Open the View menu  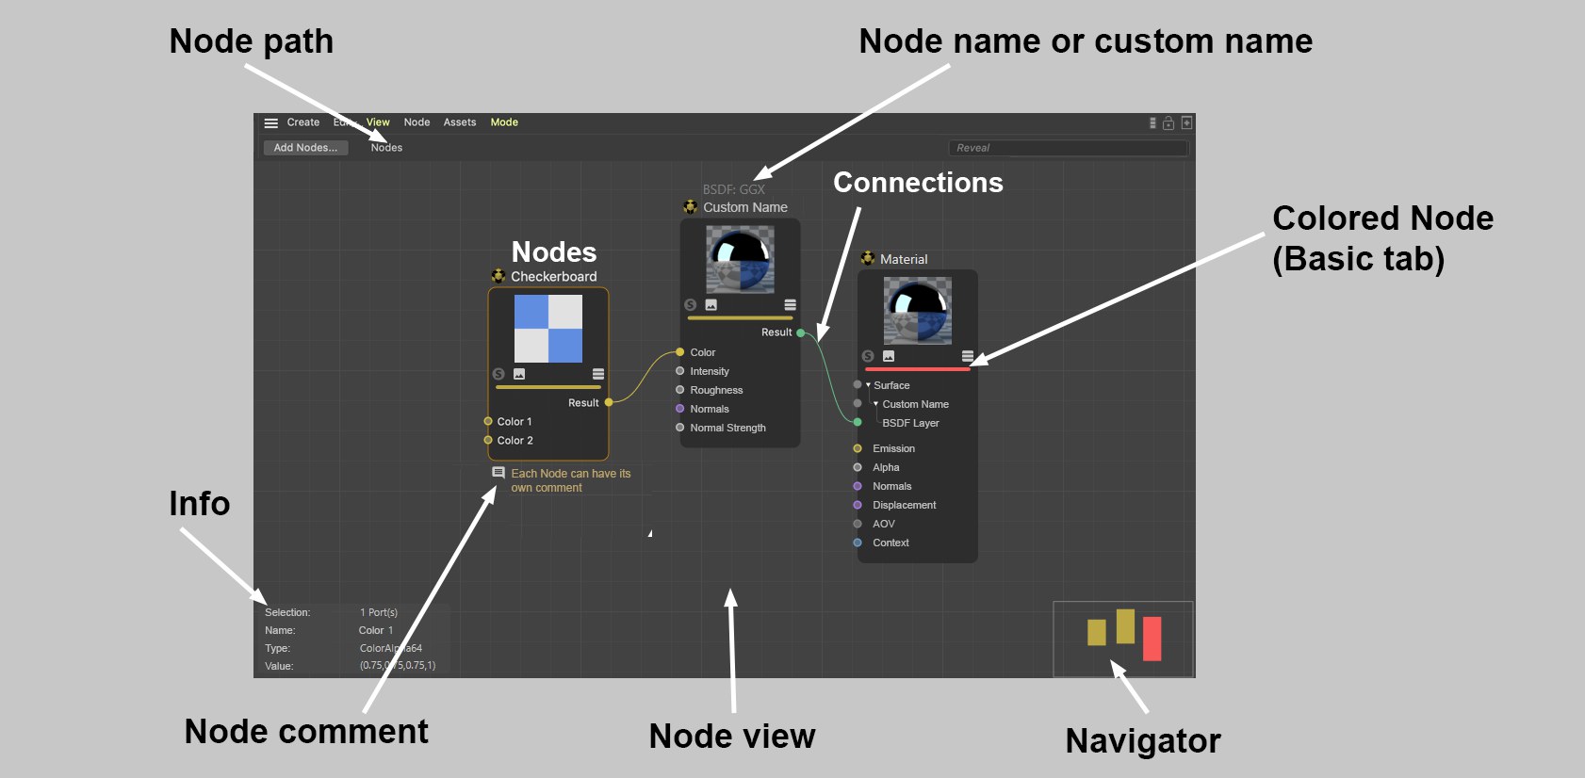coord(378,122)
